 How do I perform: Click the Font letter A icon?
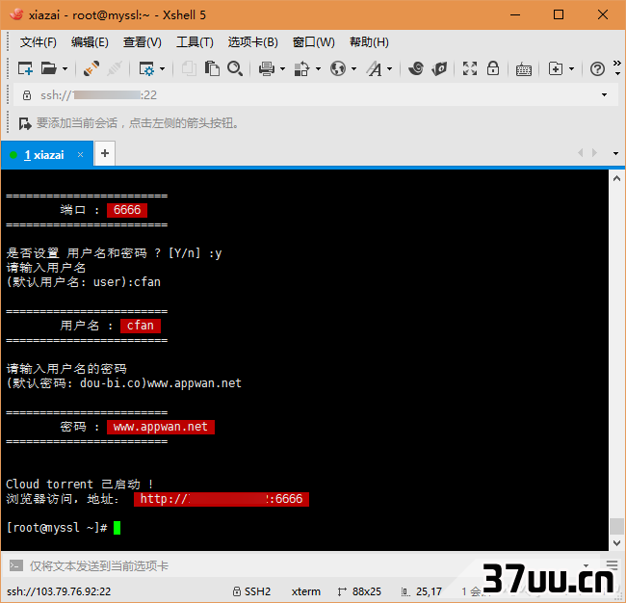coord(374,68)
